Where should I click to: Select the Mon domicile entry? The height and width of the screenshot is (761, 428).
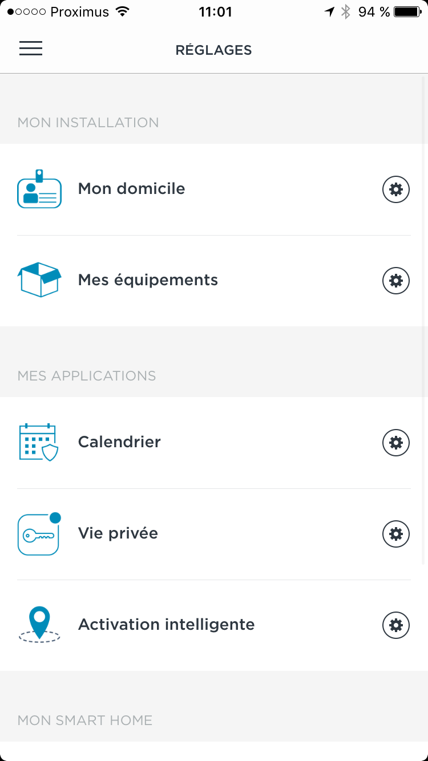131,189
